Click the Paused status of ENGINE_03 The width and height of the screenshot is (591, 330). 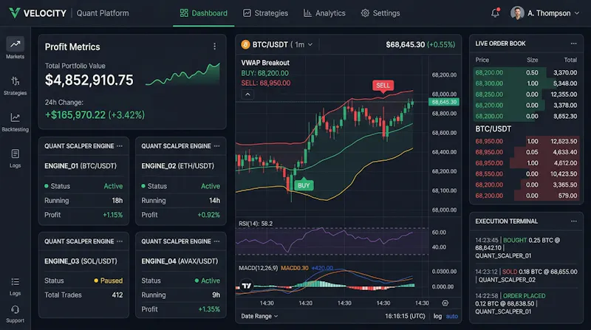pyautogui.click(x=108, y=281)
